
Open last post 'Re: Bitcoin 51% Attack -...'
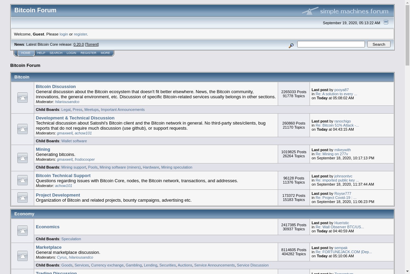[337, 126]
